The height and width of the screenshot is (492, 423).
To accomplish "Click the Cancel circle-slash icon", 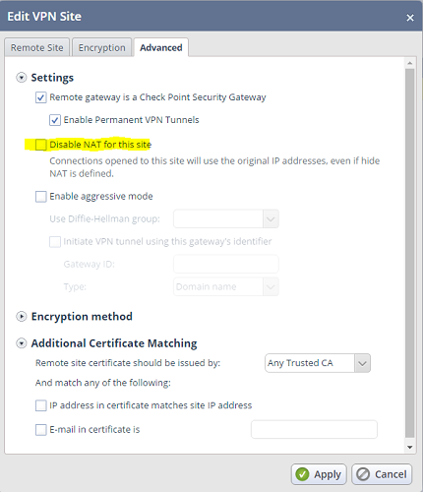I will (363, 474).
